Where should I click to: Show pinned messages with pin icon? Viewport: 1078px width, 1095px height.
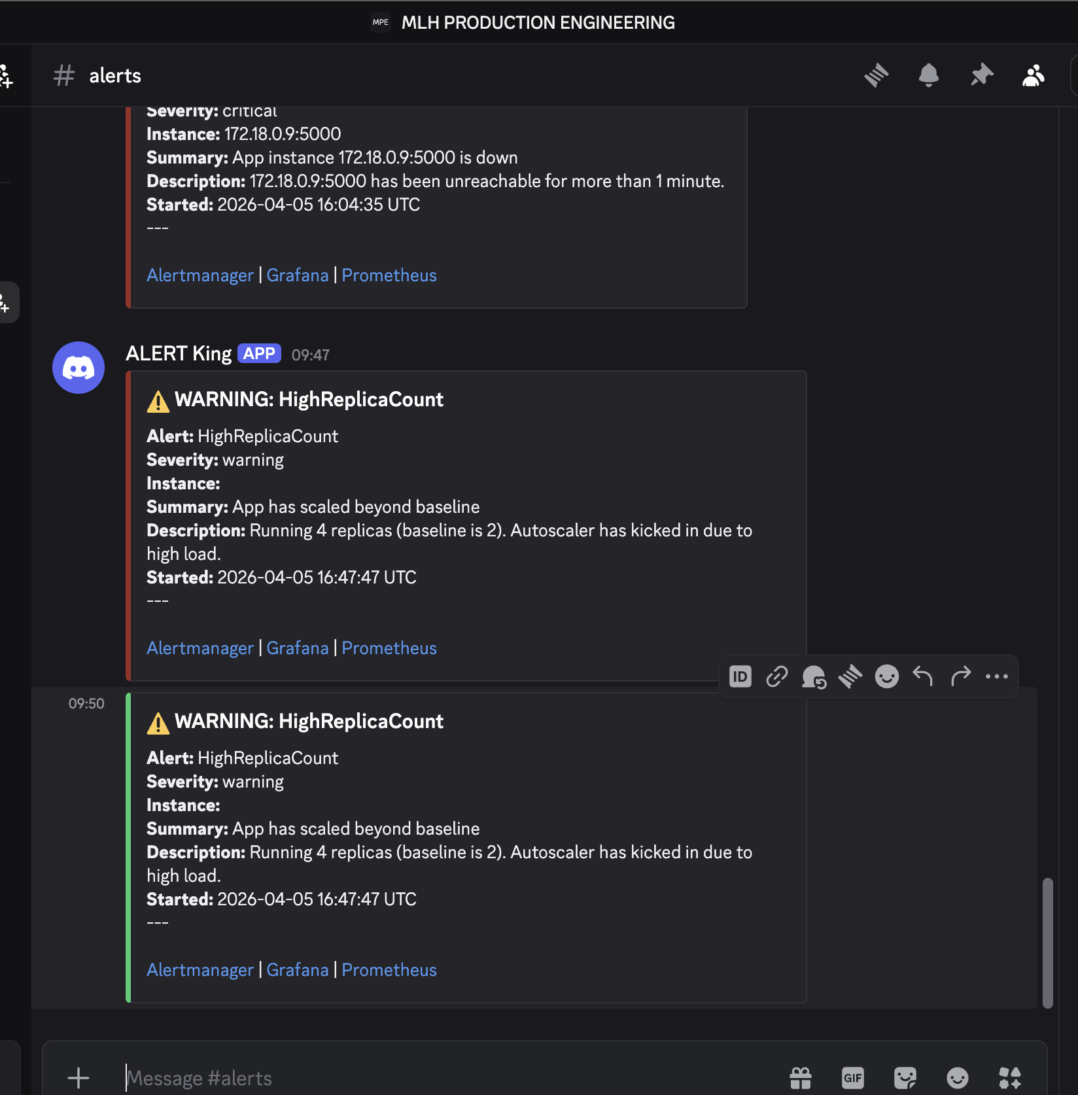[x=982, y=75]
